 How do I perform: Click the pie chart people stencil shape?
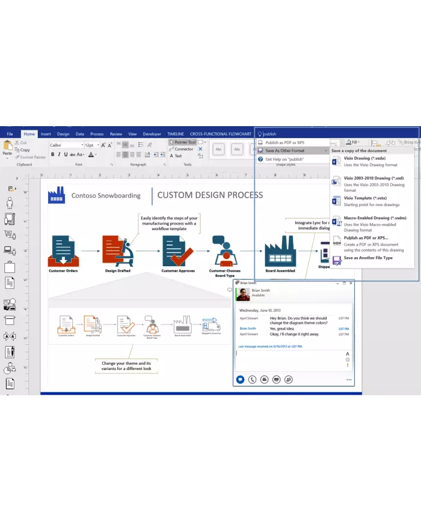click(10, 368)
